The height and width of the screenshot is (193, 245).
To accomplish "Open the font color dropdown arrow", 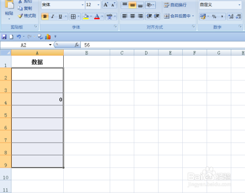I will pyautogui.click(x=102, y=17).
